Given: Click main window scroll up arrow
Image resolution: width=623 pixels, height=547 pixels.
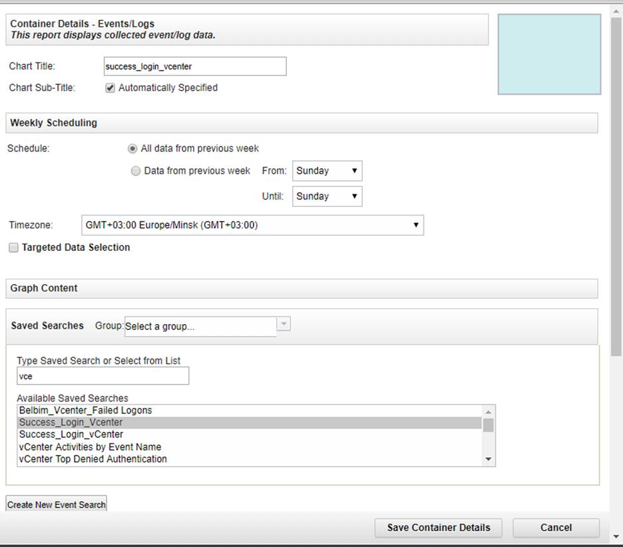Looking at the screenshot, I should (616, 11).
